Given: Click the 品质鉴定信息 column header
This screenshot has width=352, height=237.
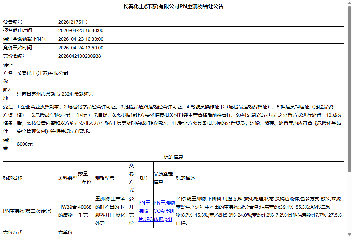Looking at the screenshot, I should 165,178.
